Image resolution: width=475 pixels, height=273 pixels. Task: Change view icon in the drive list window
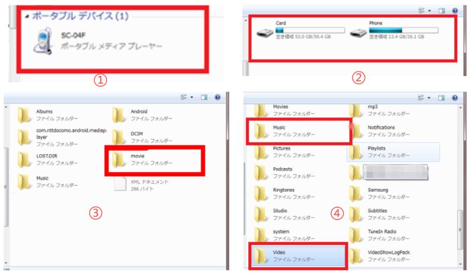click(422, 11)
